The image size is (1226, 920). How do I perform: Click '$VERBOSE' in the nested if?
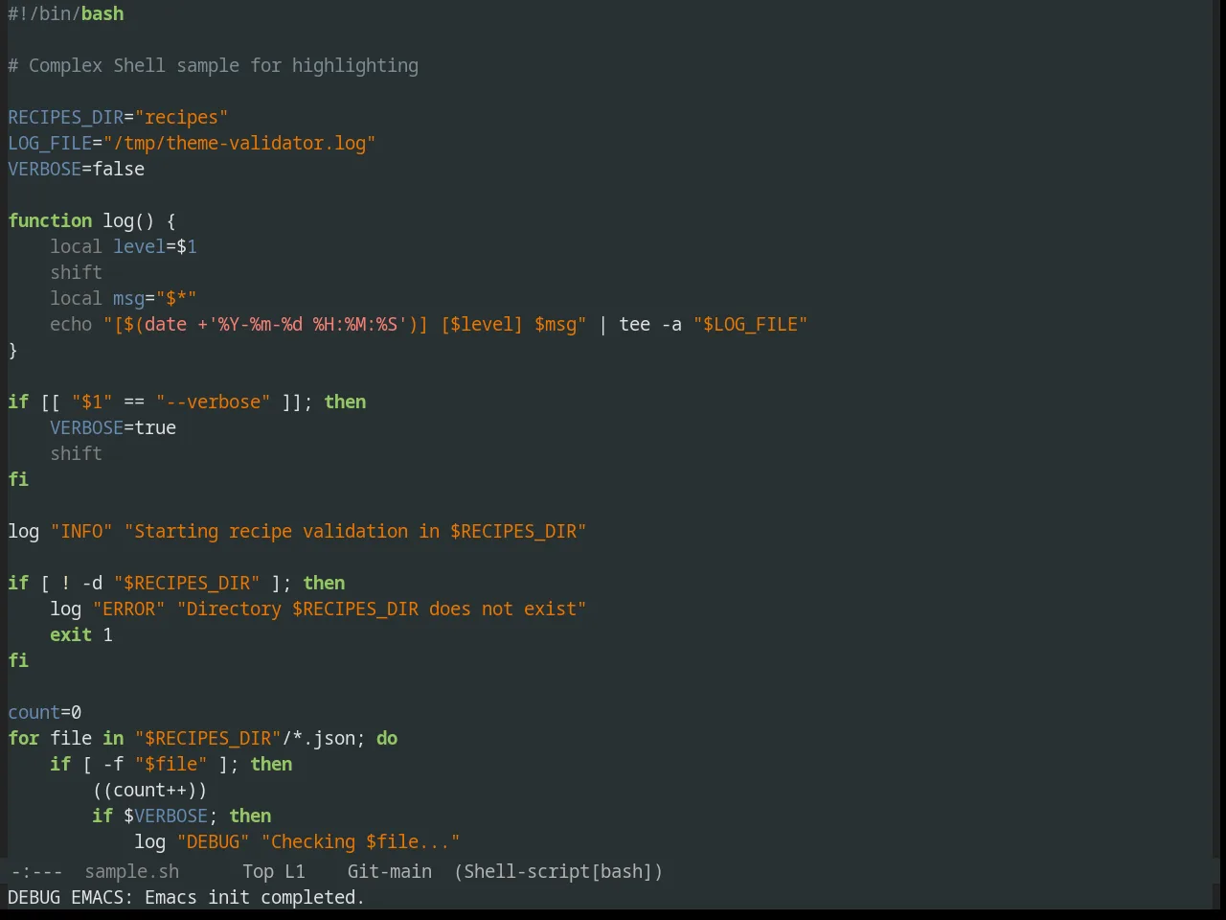(166, 816)
